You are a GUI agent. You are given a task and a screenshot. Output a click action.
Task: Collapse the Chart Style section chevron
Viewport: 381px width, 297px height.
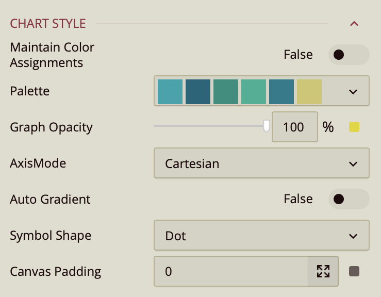pos(354,24)
